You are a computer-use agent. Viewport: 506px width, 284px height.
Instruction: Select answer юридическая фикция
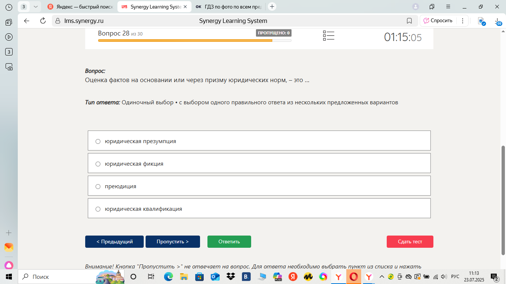(259, 163)
